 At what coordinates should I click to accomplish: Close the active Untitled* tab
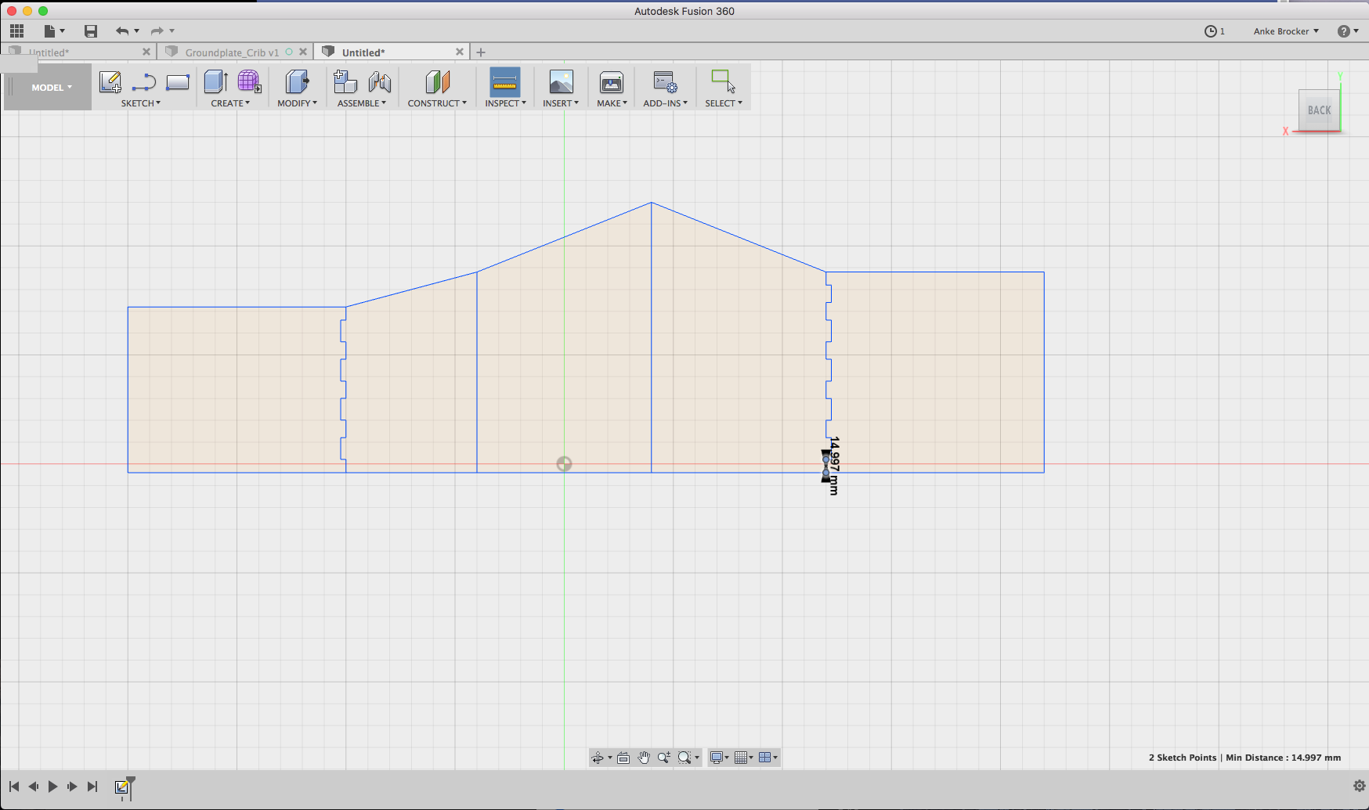point(460,52)
